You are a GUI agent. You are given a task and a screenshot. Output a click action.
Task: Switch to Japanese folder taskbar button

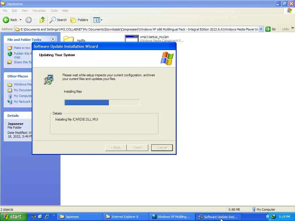tap(80, 217)
